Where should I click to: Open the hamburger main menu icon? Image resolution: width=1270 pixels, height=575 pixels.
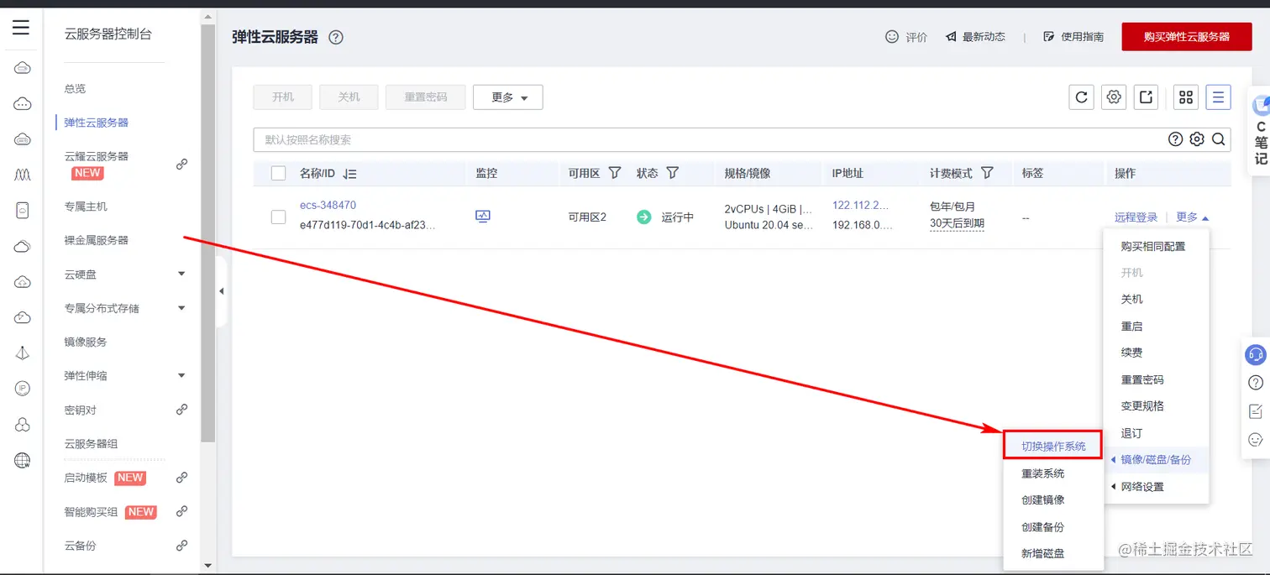click(21, 28)
